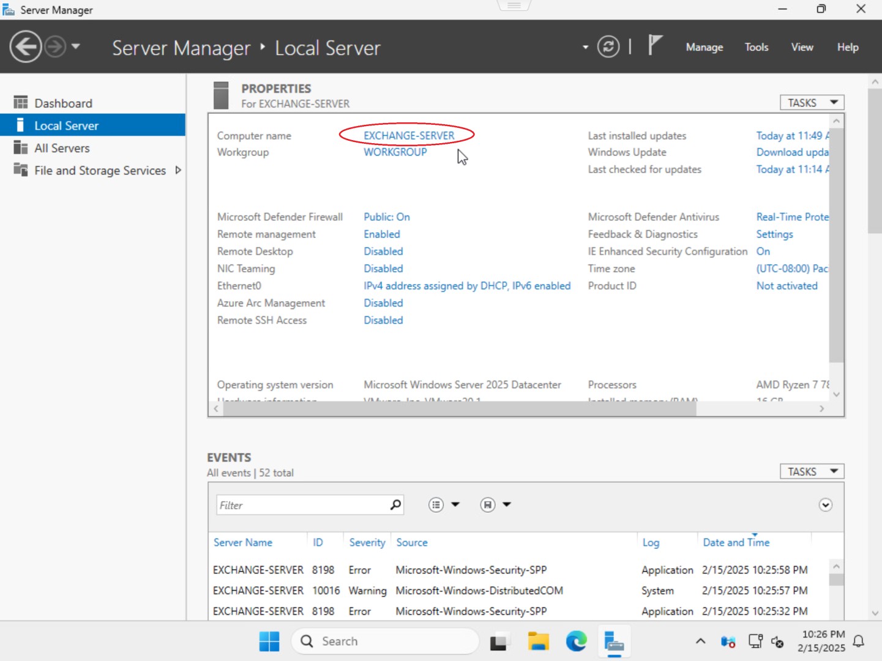
Task: Click the Last checked for updates value link
Action: click(x=793, y=169)
